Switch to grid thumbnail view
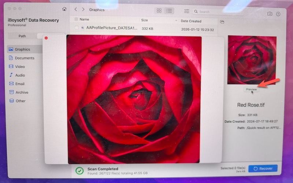The image size is (293, 183). click(x=159, y=11)
